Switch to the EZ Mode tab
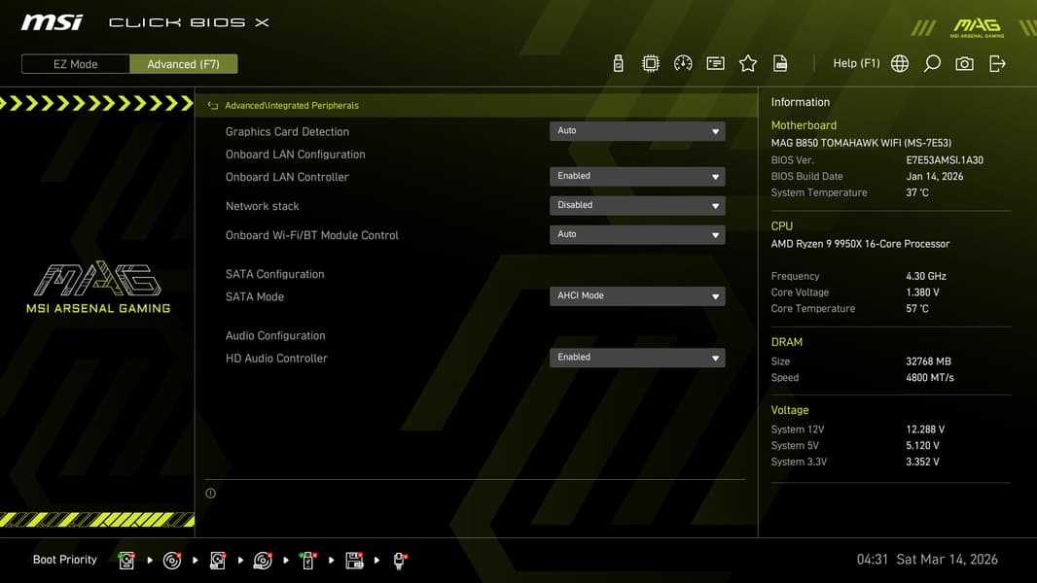Image resolution: width=1037 pixels, height=583 pixels. (76, 64)
